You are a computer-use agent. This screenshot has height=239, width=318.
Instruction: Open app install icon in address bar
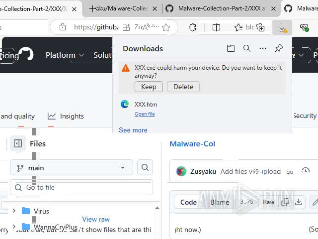tap(126, 27)
